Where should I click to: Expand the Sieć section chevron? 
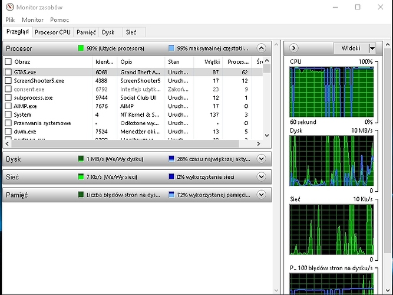point(261,176)
